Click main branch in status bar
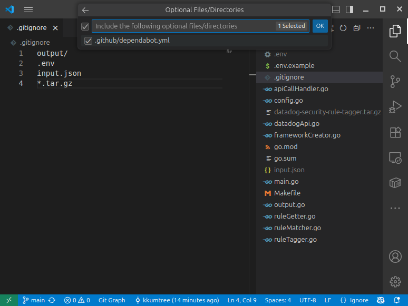The height and width of the screenshot is (306, 408). [x=33, y=300]
